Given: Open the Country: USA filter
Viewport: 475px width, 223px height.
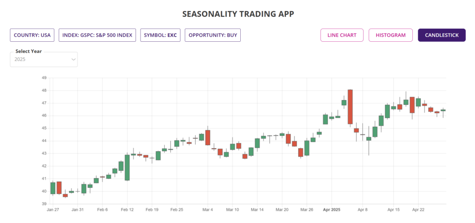Looking at the screenshot, I should [x=32, y=35].
